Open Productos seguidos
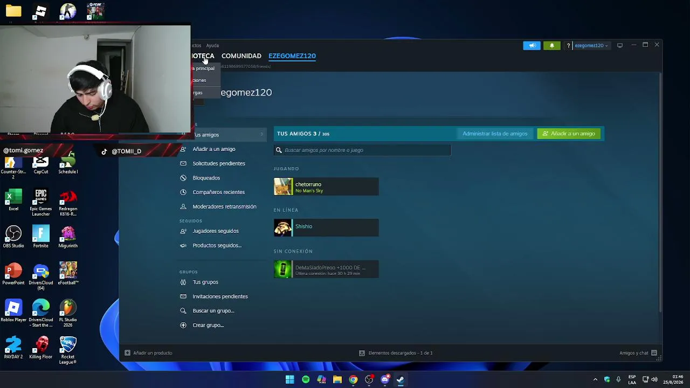Viewport: 690px width, 388px height. coord(217,246)
